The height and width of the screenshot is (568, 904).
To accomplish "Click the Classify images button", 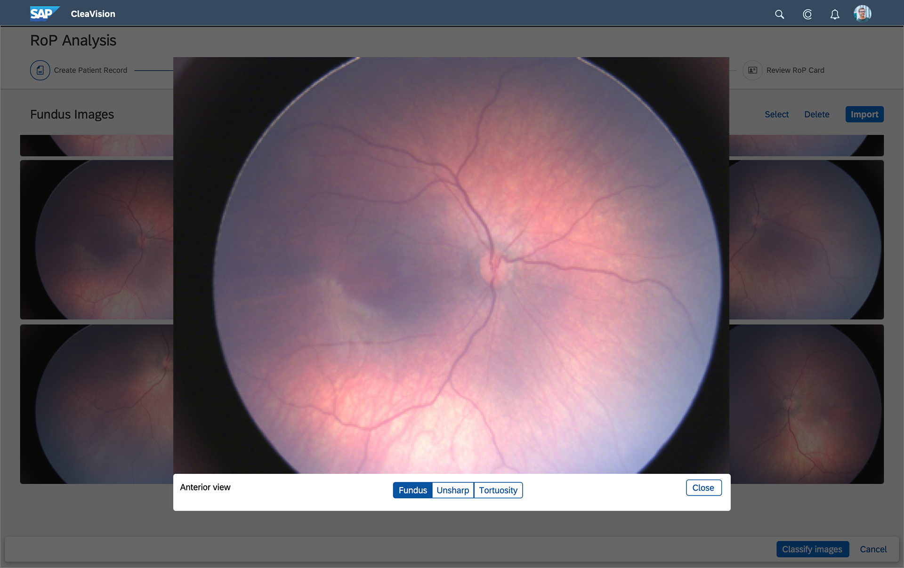I will [x=812, y=549].
